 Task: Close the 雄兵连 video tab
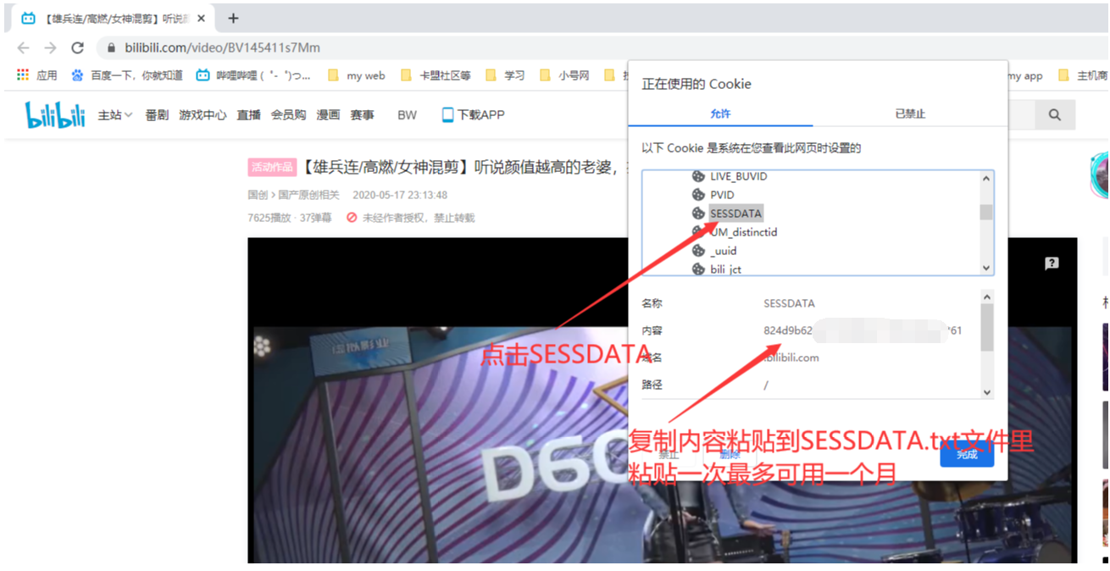[201, 18]
